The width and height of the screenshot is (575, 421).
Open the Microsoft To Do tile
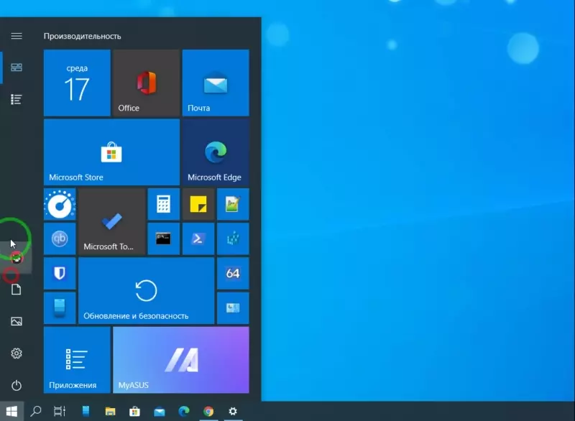[x=111, y=222]
